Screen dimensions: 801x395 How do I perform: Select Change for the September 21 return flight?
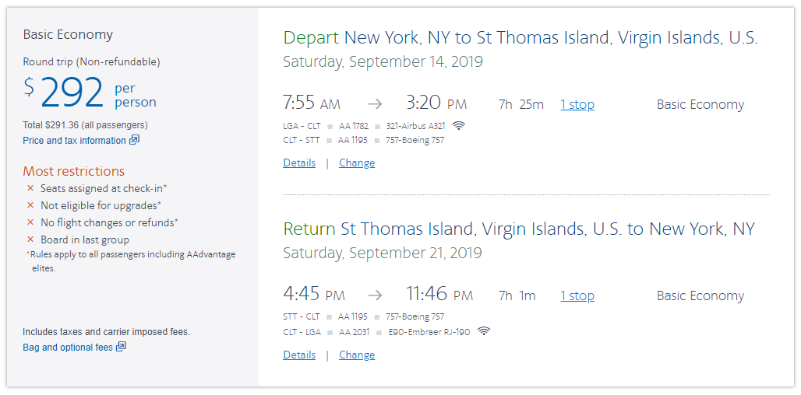[x=357, y=355]
